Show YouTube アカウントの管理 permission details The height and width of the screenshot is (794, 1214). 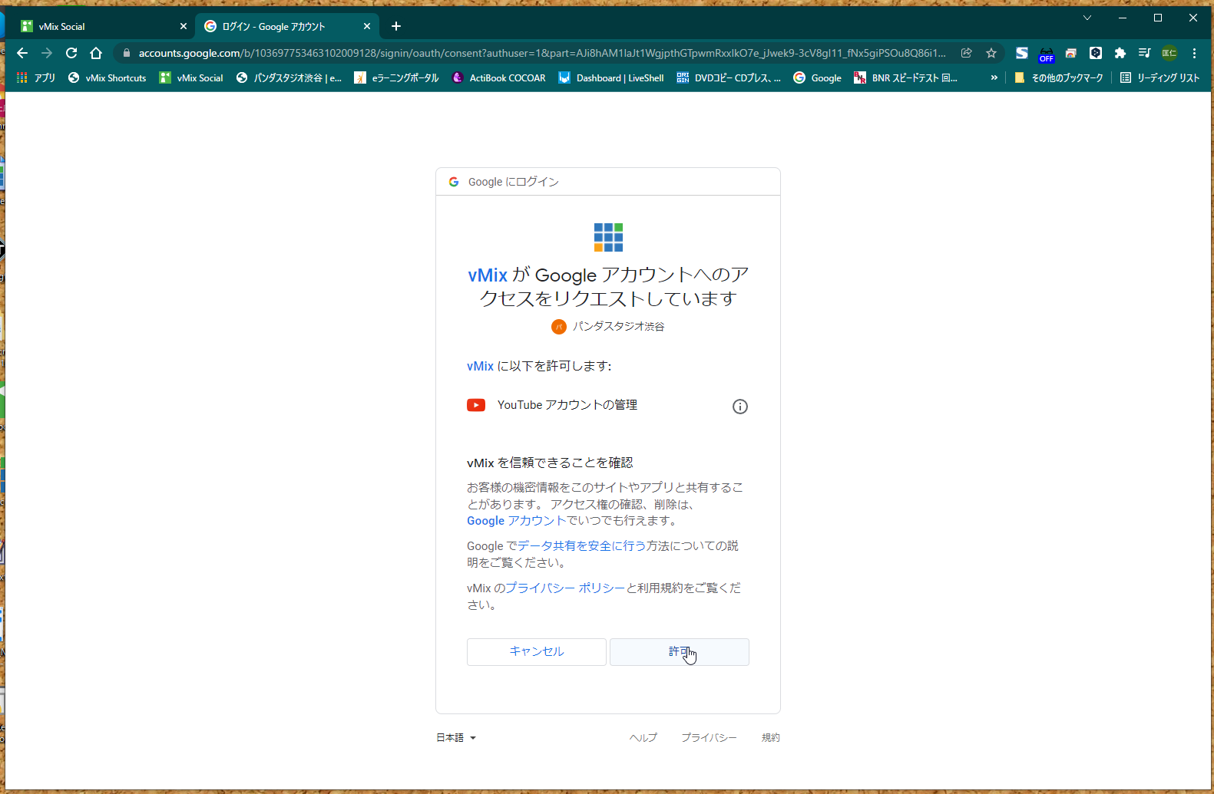(x=740, y=407)
